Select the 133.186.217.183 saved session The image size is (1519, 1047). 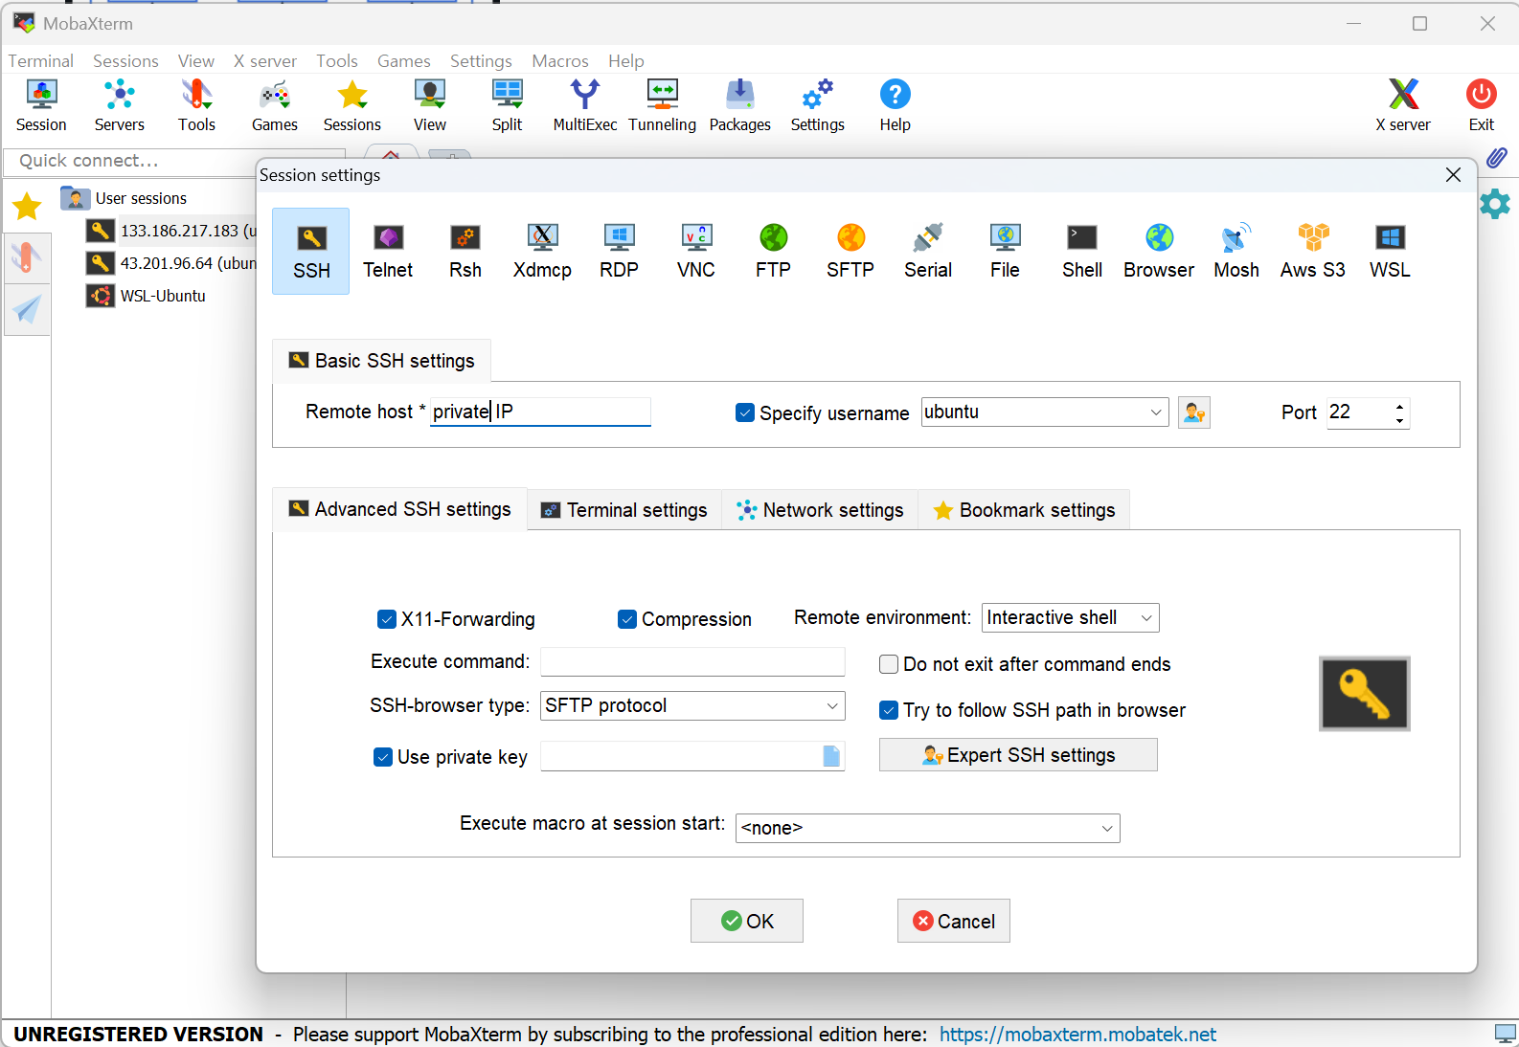click(171, 231)
